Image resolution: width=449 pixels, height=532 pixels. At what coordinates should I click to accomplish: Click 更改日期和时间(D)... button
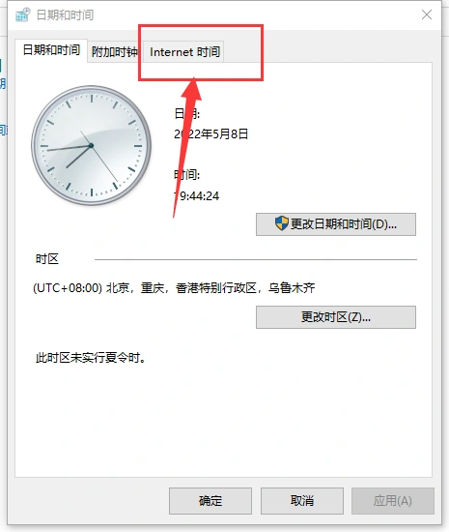[x=336, y=224]
